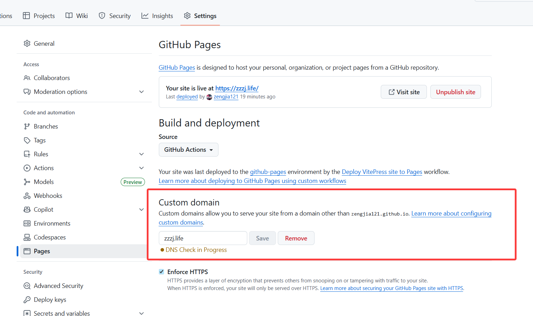The image size is (533, 316).
Task: Open Deploy VitePress site to Pages workflow link
Action: click(x=382, y=172)
